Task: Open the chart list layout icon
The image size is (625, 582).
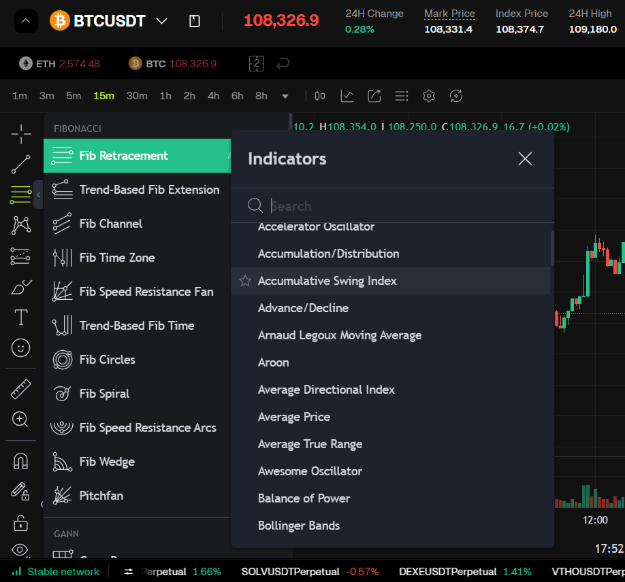Action: point(402,96)
